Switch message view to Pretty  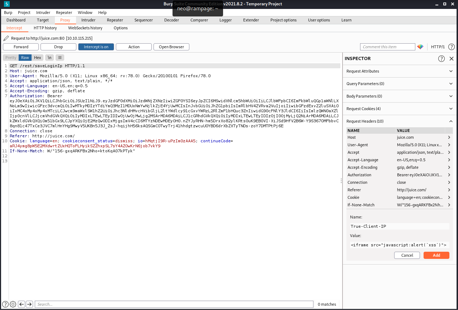(x=11, y=58)
